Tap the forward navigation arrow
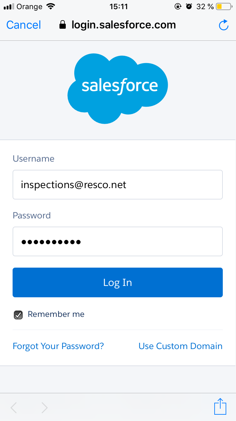The image size is (236, 421). 45,408
